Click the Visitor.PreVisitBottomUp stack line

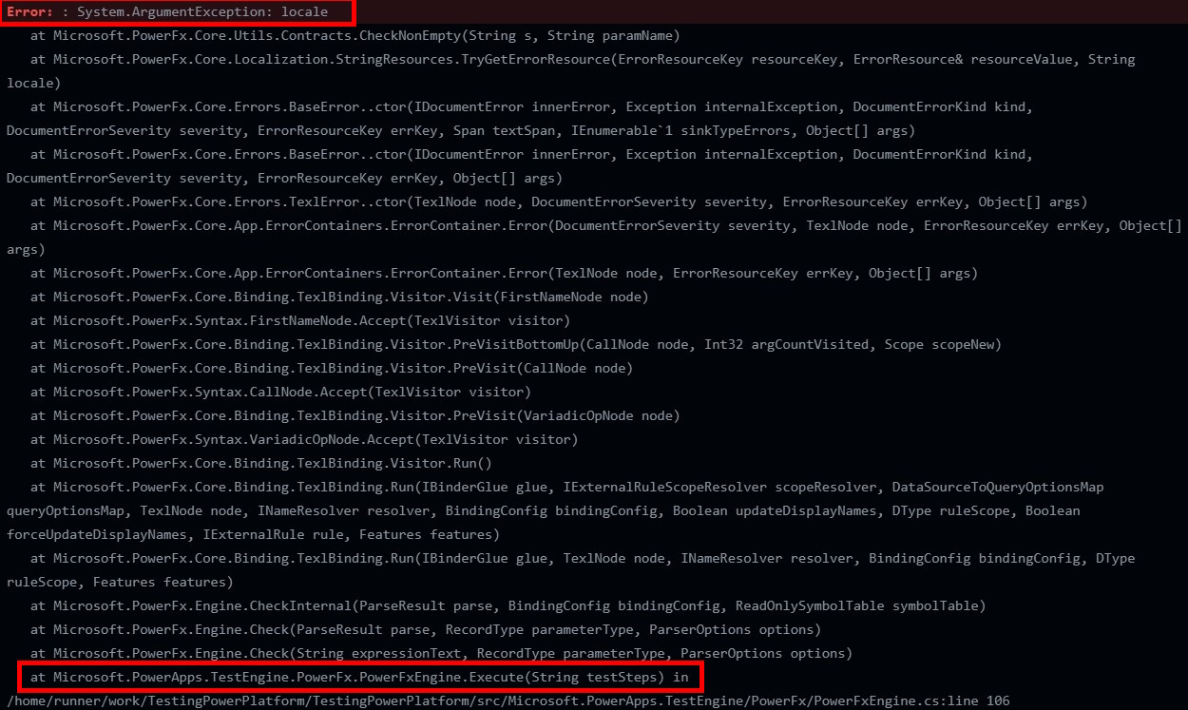pyautogui.click(x=516, y=345)
